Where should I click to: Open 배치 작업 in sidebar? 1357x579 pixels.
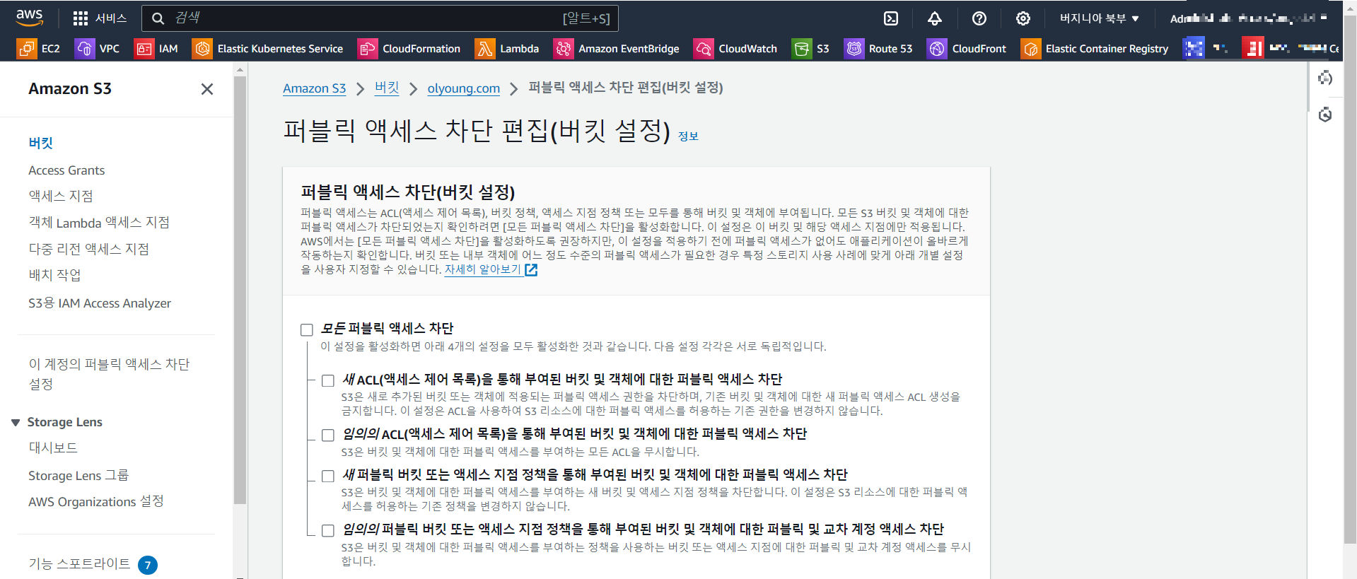tap(54, 275)
